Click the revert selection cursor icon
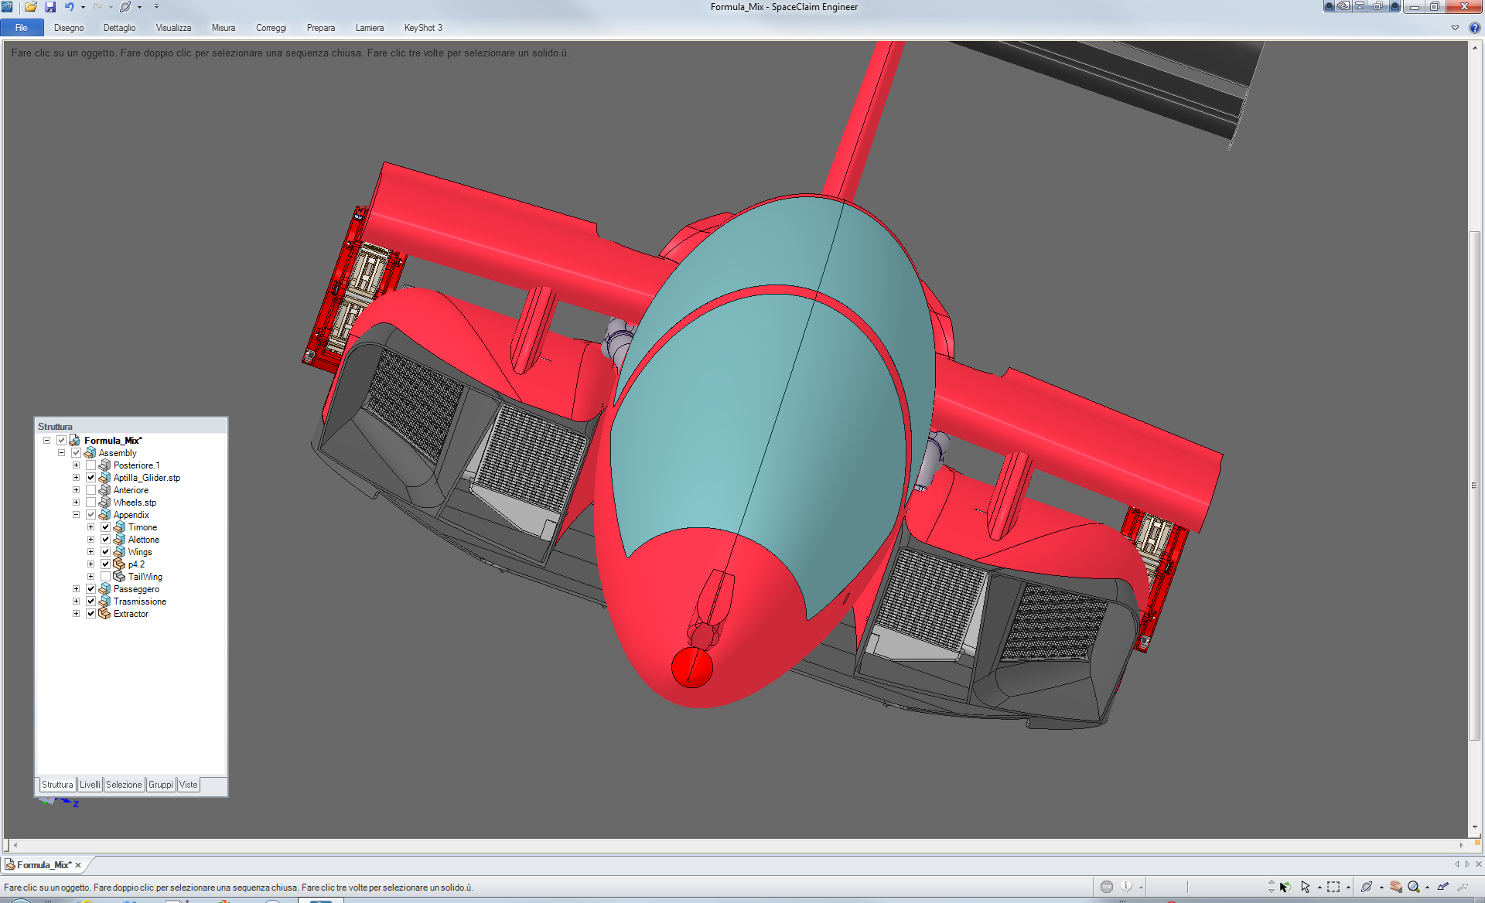1485x903 pixels. click(x=1285, y=887)
